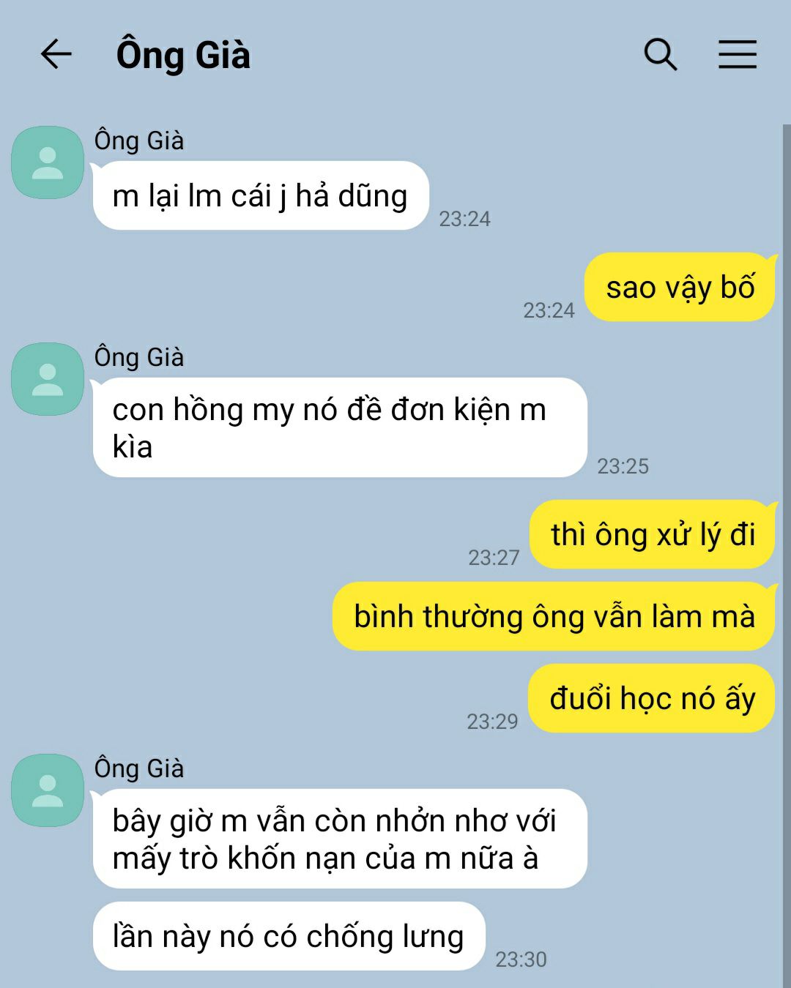Click the chat scrollbar on right edge
This screenshot has height=988, width=791.
(x=787, y=556)
